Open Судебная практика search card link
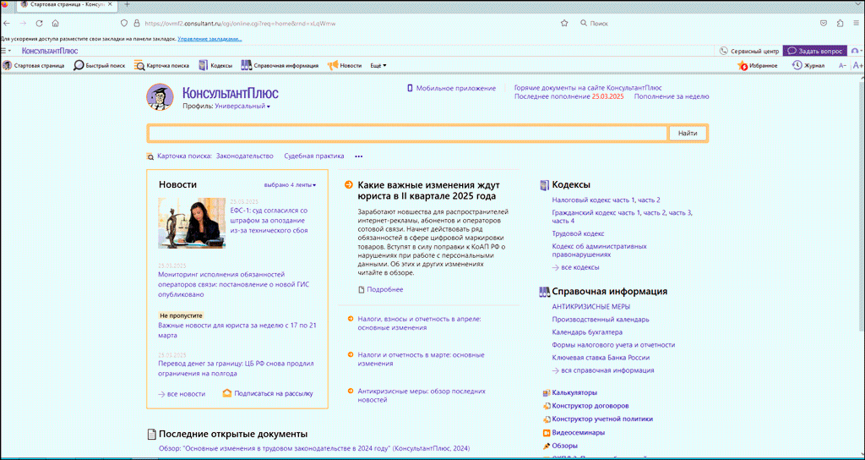Image resolution: width=865 pixels, height=460 pixels. pyautogui.click(x=314, y=156)
